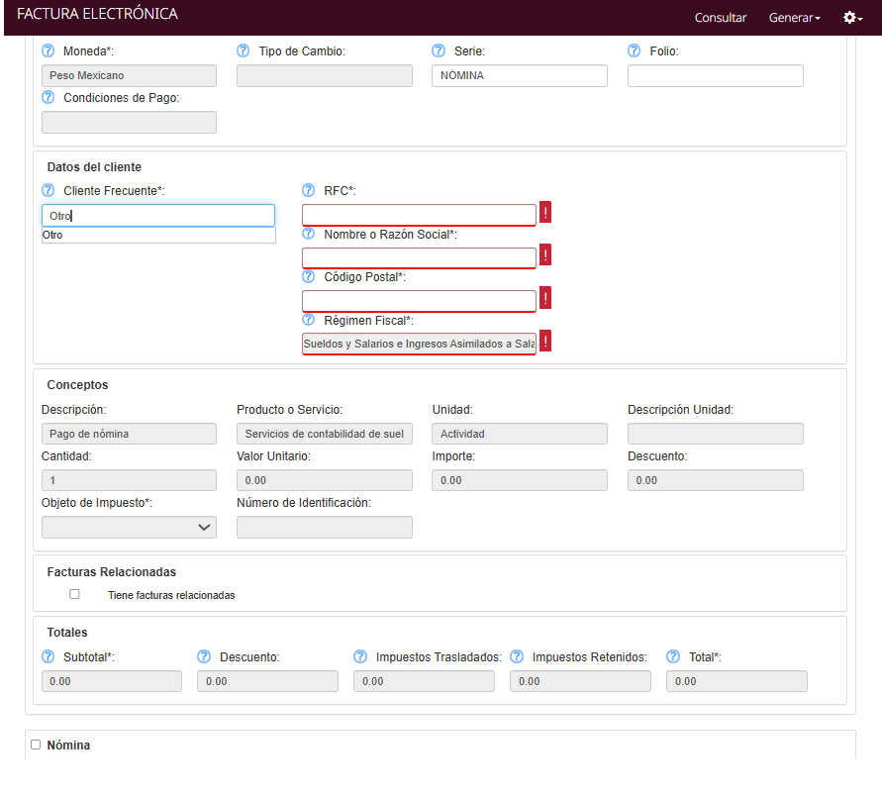Open help icon beside Serie label

pos(439,51)
